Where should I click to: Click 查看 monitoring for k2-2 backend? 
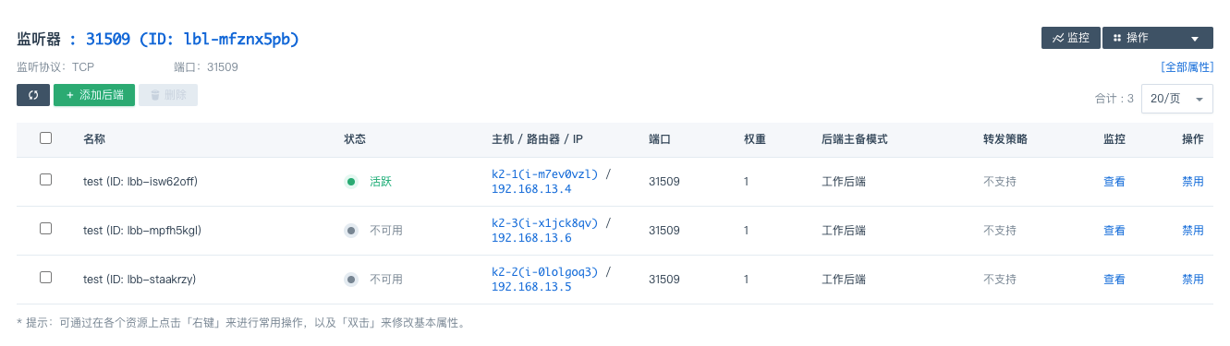click(x=1114, y=280)
